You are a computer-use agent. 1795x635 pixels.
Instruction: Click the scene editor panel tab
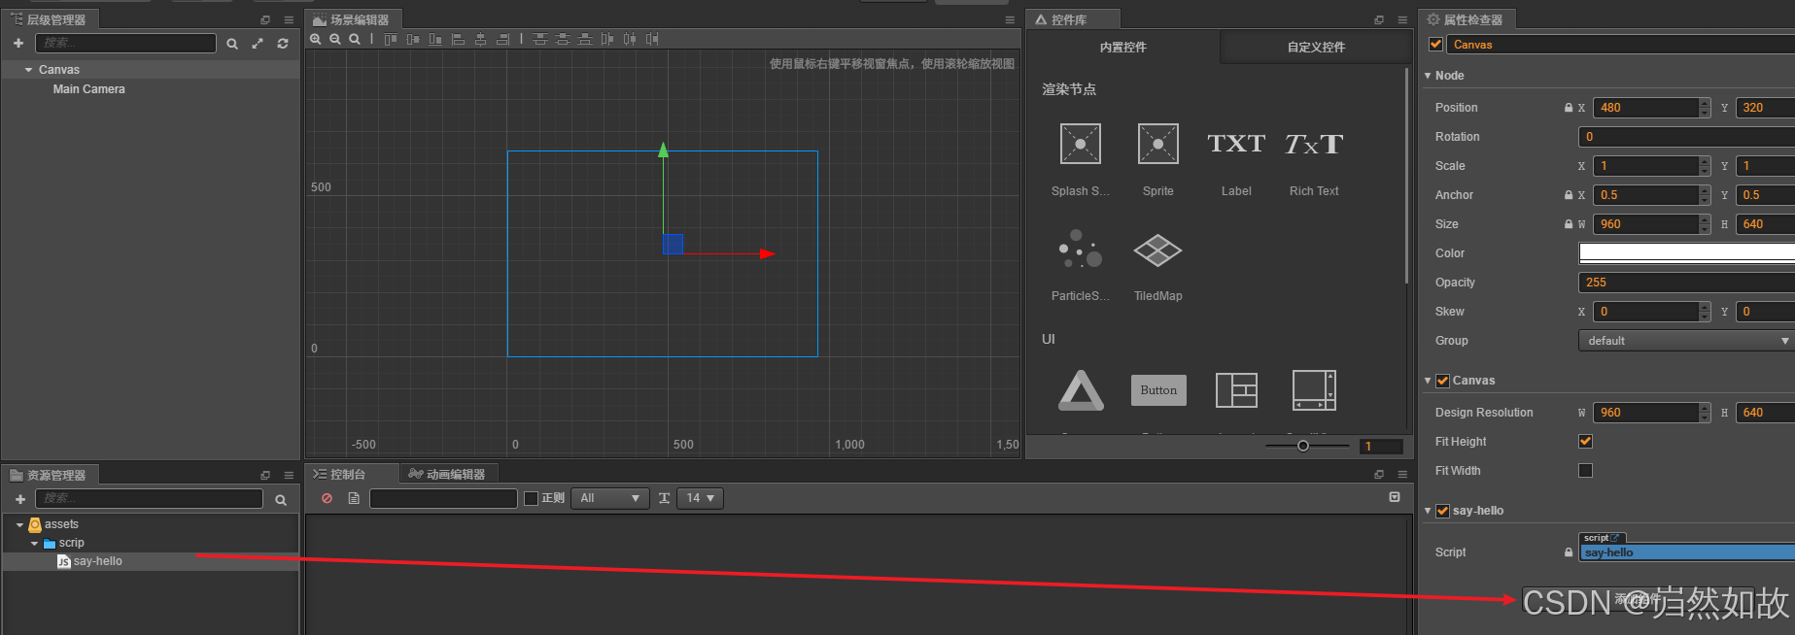click(x=352, y=19)
